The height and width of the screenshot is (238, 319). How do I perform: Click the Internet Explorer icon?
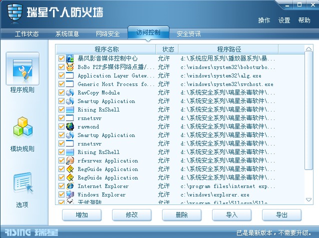[70, 186]
